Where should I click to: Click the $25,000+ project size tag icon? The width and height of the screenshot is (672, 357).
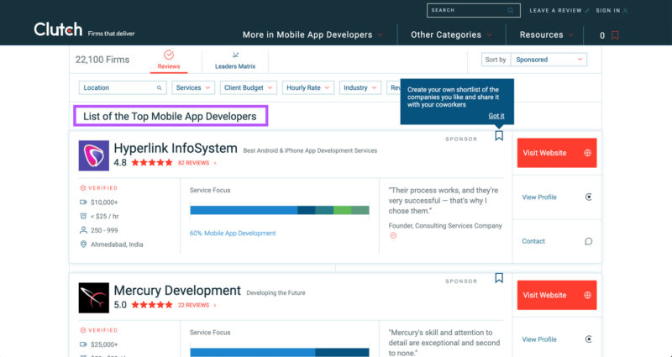(83, 344)
